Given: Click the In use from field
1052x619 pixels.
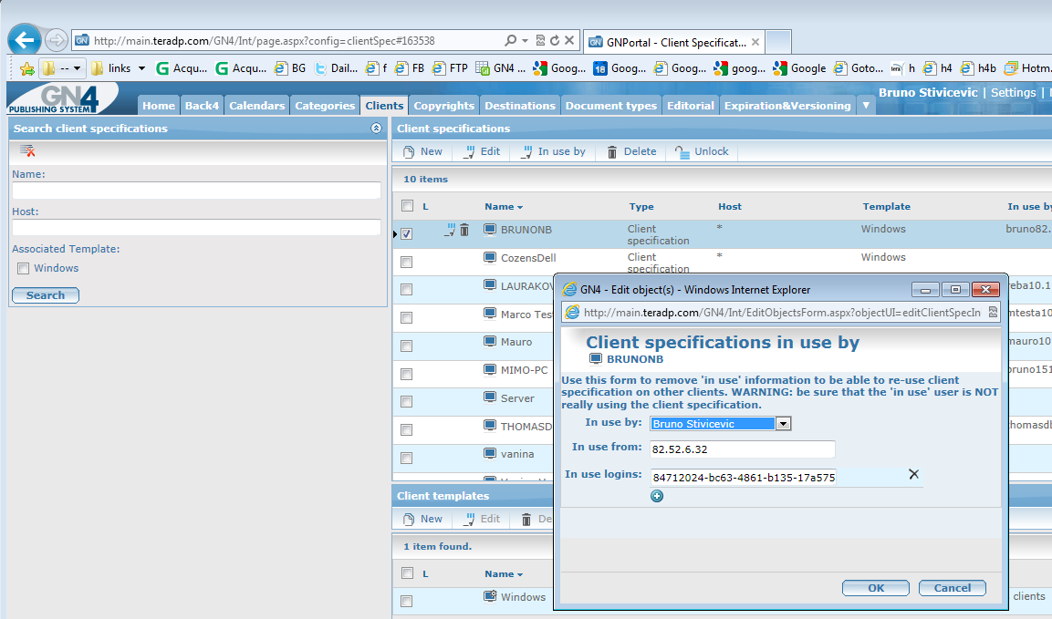Looking at the screenshot, I should tap(743, 449).
